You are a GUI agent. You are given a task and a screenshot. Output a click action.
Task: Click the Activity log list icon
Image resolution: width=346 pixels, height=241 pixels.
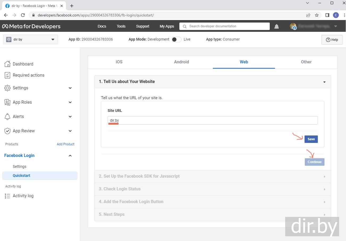(7, 196)
